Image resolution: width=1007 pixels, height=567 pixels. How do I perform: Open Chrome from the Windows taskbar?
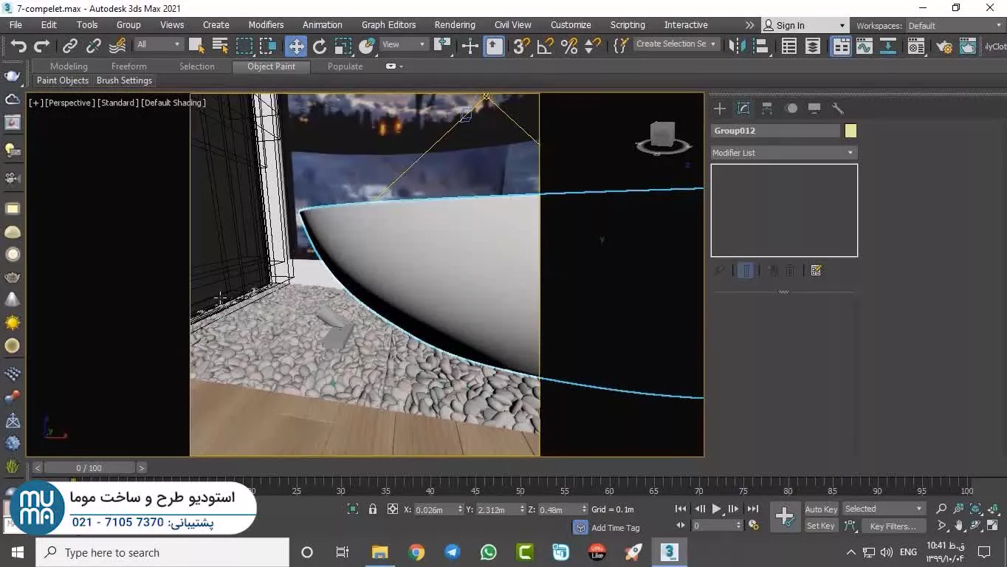pyautogui.click(x=416, y=552)
